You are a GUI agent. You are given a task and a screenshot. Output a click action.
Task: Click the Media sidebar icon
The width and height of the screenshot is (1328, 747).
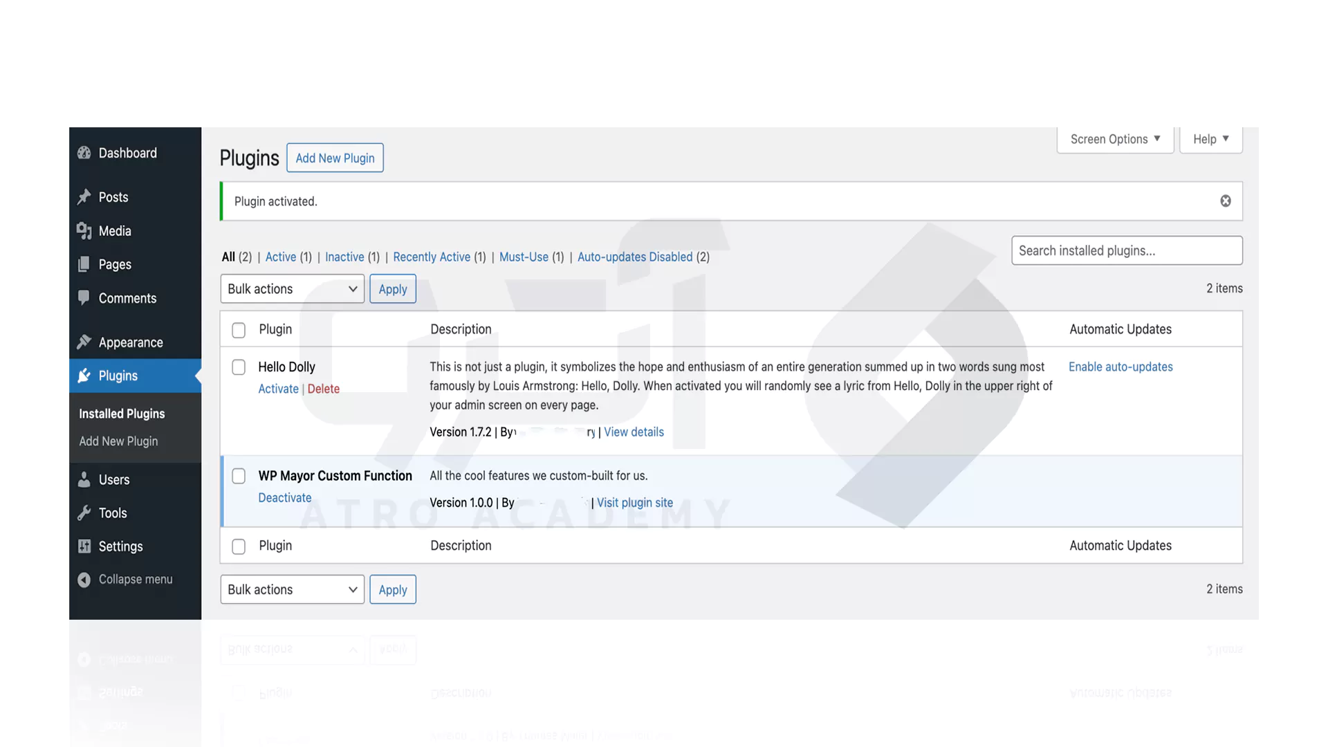[84, 231]
